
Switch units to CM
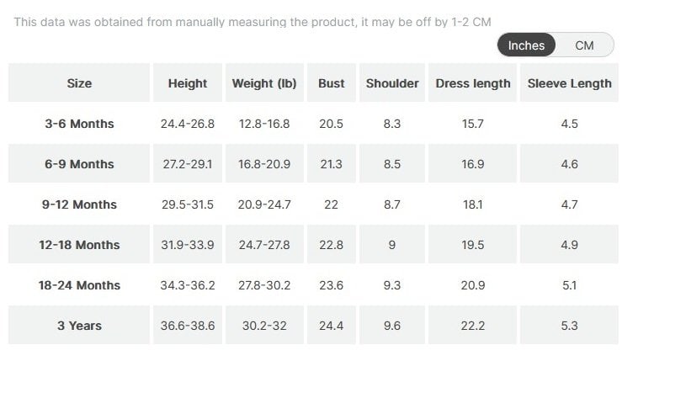(584, 45)
